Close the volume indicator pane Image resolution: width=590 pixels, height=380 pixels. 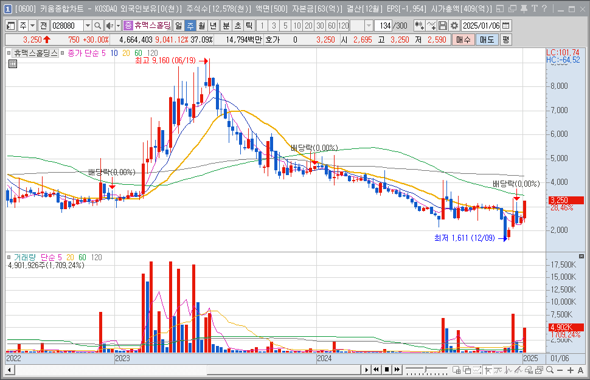pos(581,256)
